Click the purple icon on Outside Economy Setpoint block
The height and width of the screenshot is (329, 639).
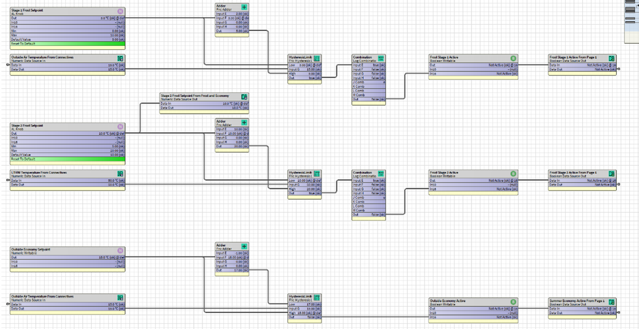pyautogui.click(x=120, y=251)
